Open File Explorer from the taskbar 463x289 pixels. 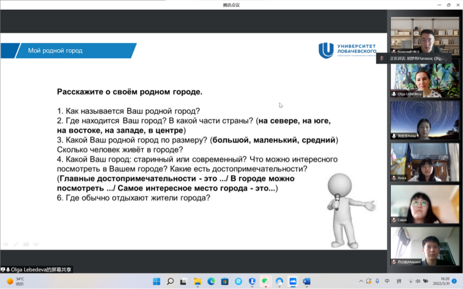click(x=198, y=281)
